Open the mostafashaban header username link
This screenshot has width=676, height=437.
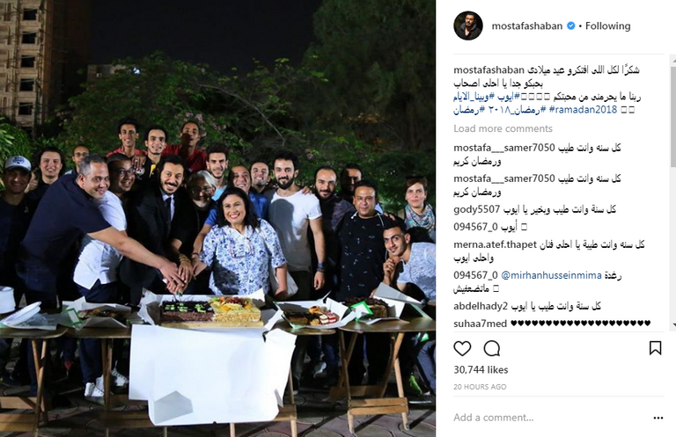coord(527,25)
